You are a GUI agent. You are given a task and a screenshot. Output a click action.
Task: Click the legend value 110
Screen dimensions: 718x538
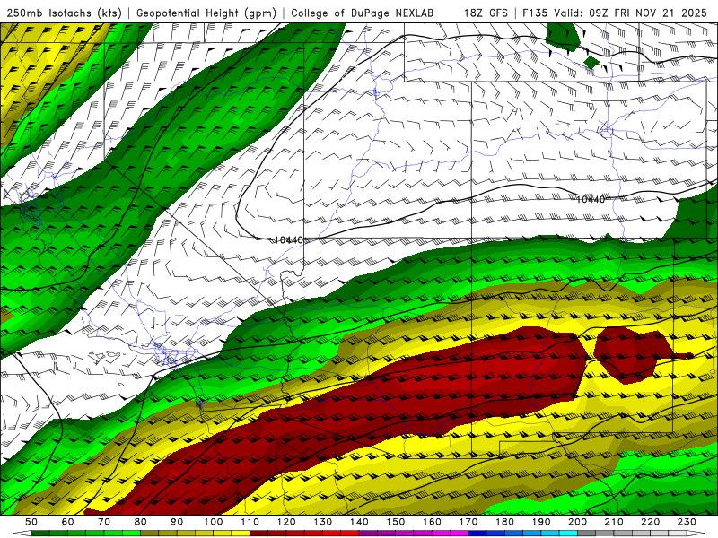pyautogui.click(x=250, y=522)
